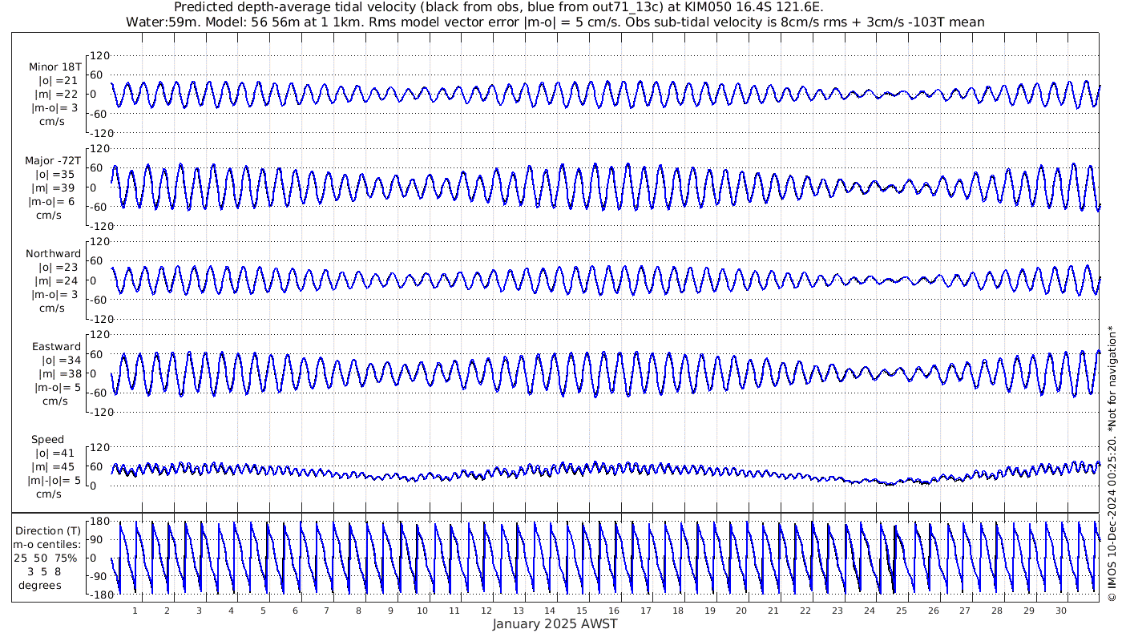1122x641 pixels.
Task: Select the 'Major -72T' panel label
Action: pos(53,160)
